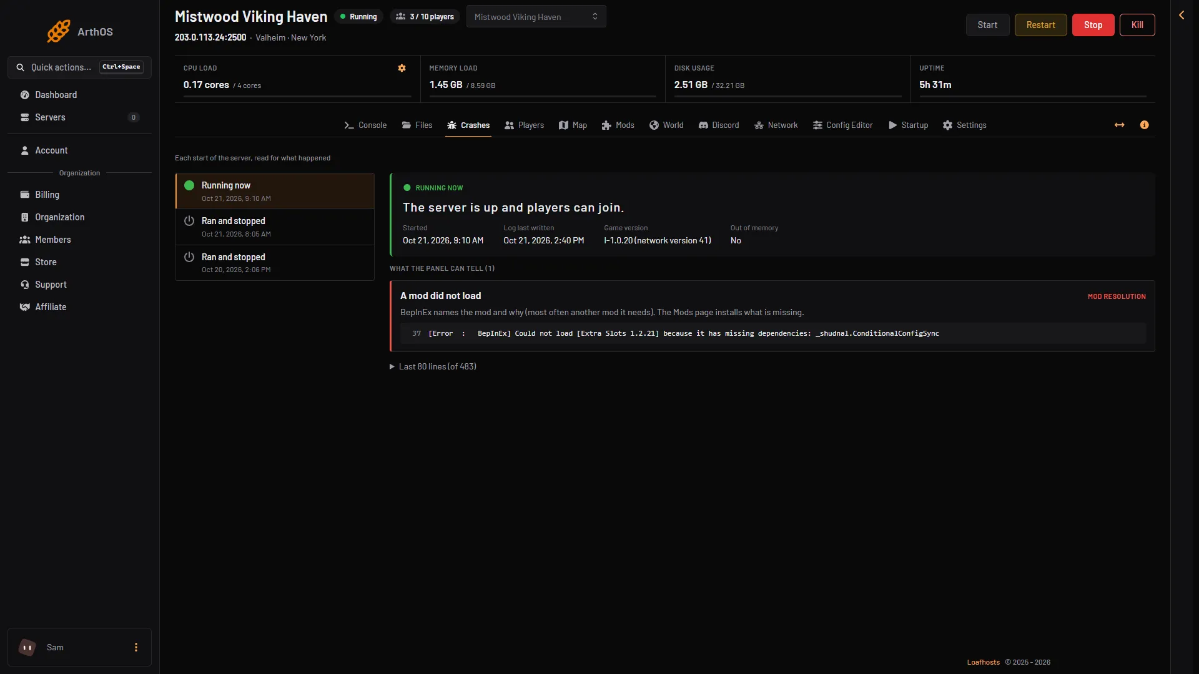The width and height of the screenshot is (1199, 674).
Task: Click the red Stop button
Action: click(1093, 25)
